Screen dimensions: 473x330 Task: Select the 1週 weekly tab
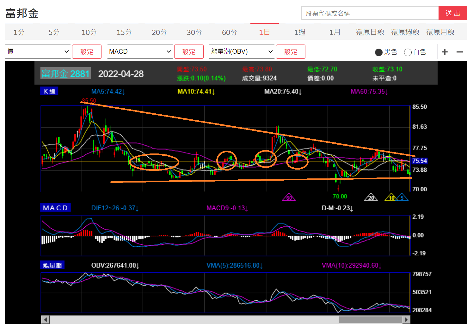click(300, 32)
